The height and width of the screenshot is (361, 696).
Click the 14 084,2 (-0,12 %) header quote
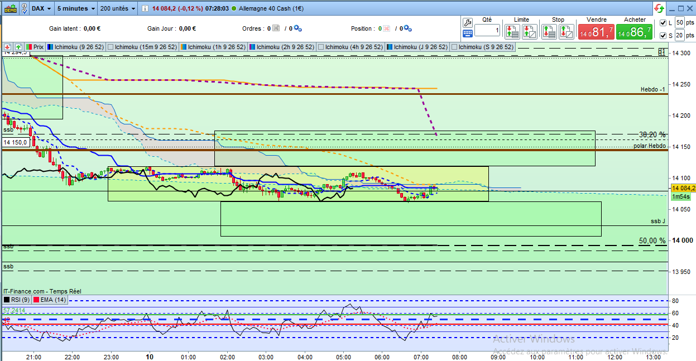click(179, 9)
